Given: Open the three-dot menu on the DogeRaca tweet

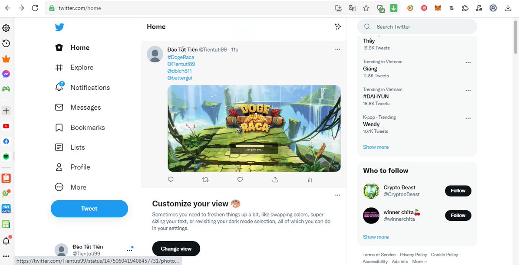Looking at the screenshot, I should point(338,49).
